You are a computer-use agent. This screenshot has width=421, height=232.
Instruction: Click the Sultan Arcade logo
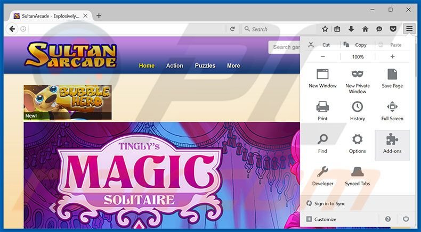point(71,55)
